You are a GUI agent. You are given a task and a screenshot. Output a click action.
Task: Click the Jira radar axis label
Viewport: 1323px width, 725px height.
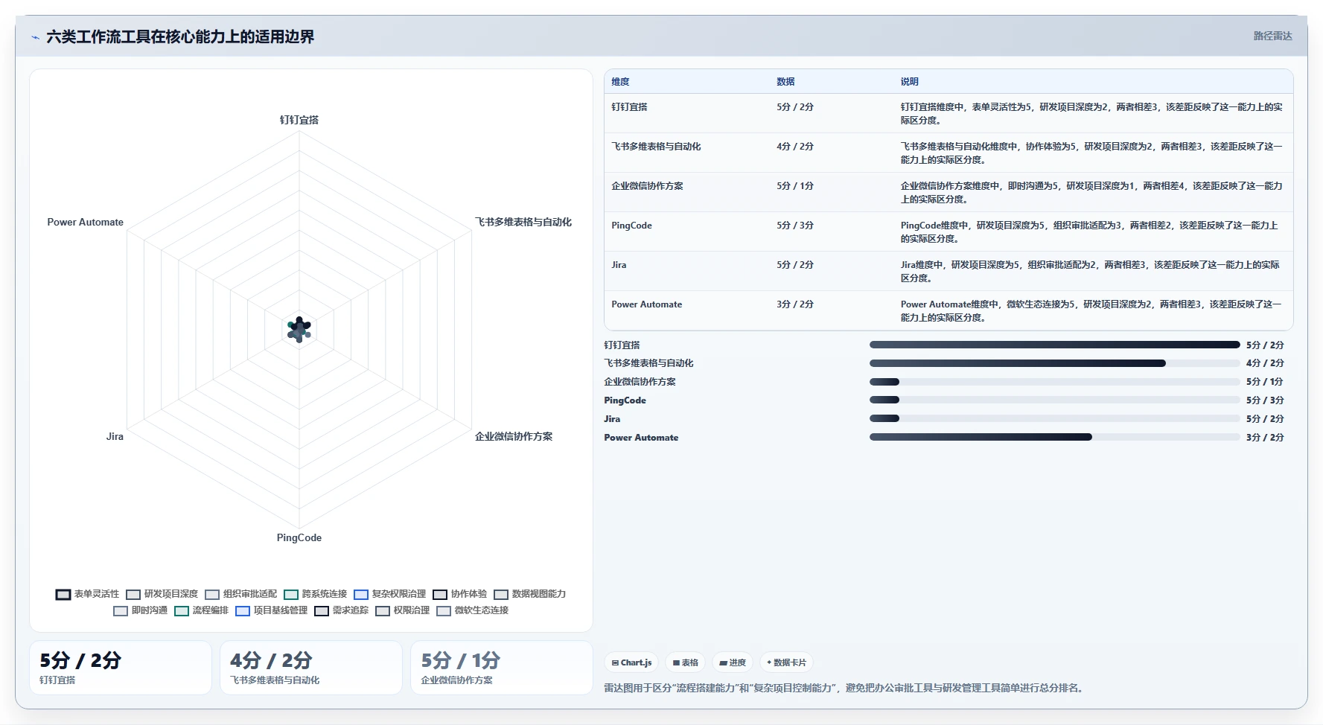pos(115,436)
